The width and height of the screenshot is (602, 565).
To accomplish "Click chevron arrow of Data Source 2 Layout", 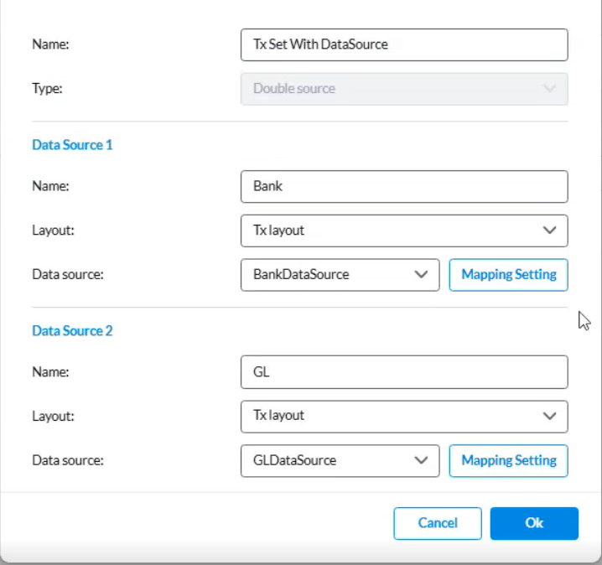I will (549, 416).
